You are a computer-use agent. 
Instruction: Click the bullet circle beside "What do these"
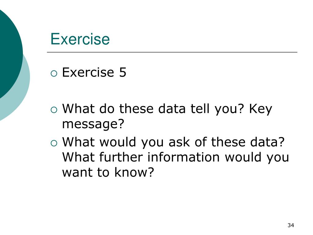pos(54,110)
